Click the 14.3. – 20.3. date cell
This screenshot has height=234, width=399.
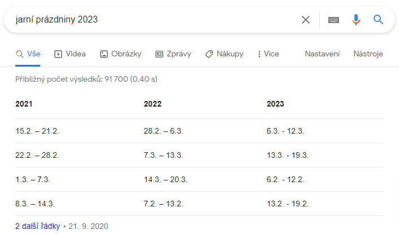[166, 179]
